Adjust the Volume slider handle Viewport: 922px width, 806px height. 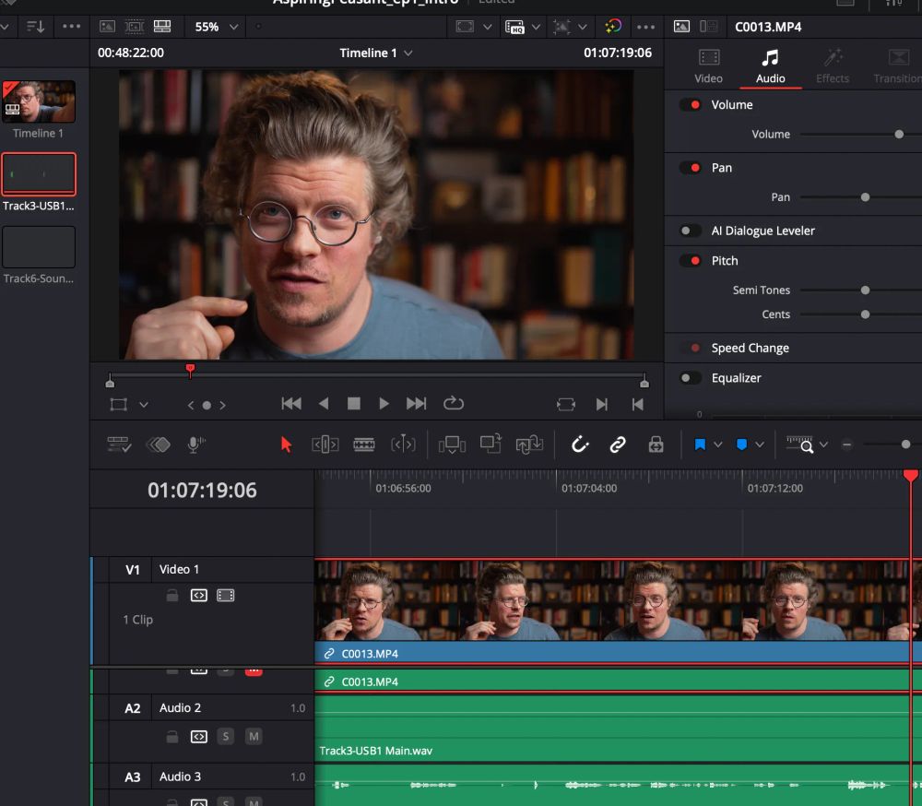(x=898, y=134)
